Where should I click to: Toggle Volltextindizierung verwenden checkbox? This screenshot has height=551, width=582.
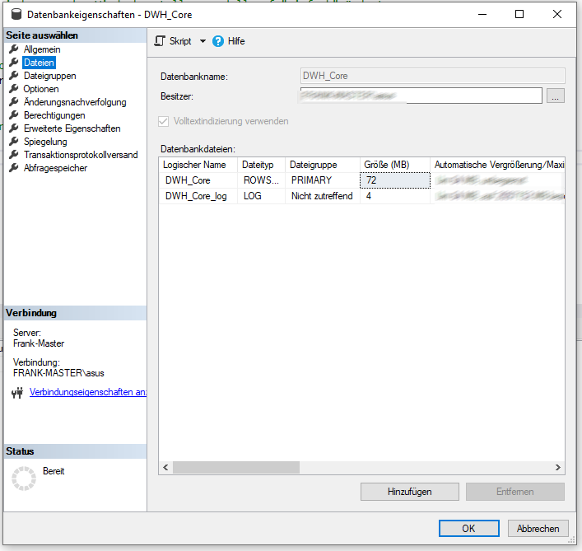[163, 121]
